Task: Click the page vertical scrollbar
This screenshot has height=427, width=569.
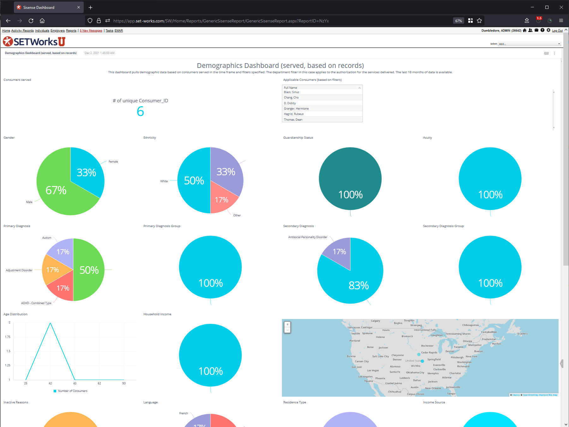Action: [x=566, y=148]
